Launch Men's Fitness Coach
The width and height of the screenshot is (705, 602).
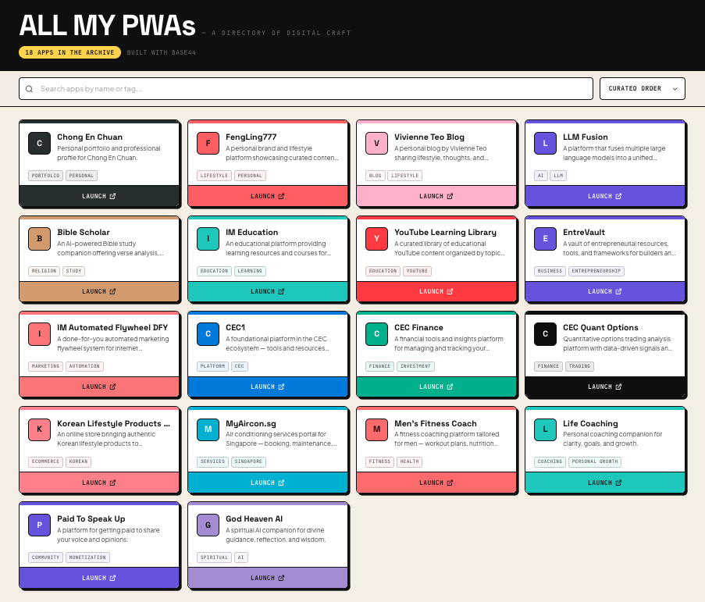[x=436, y=483]
